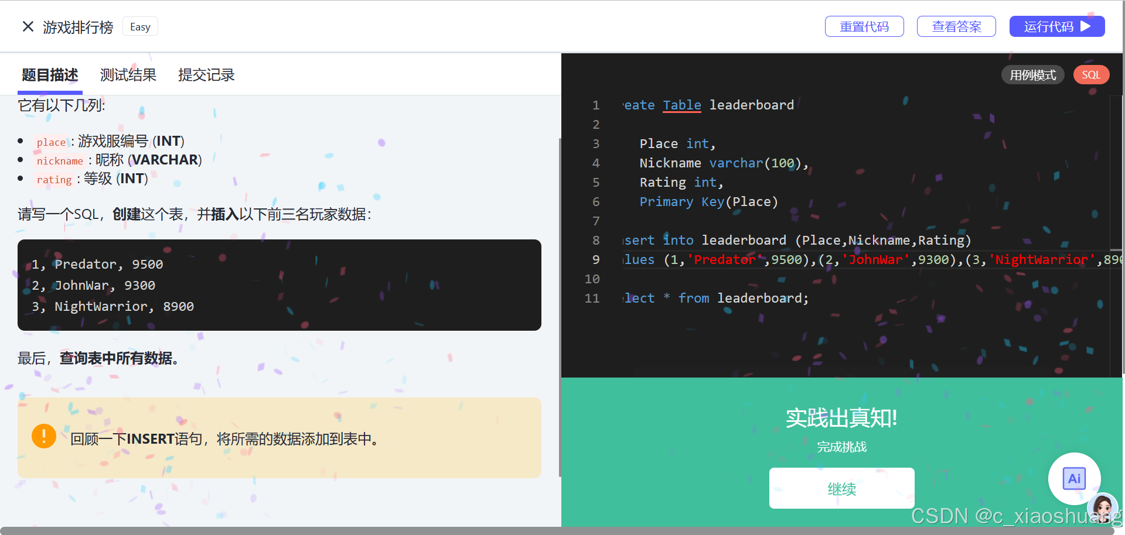Click 继续 to complete the challenge
This screenshot has width=1125, height=535.
841,488
